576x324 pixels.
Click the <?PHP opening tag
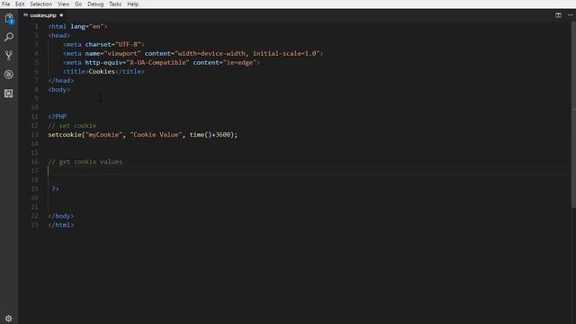(58, 116)
